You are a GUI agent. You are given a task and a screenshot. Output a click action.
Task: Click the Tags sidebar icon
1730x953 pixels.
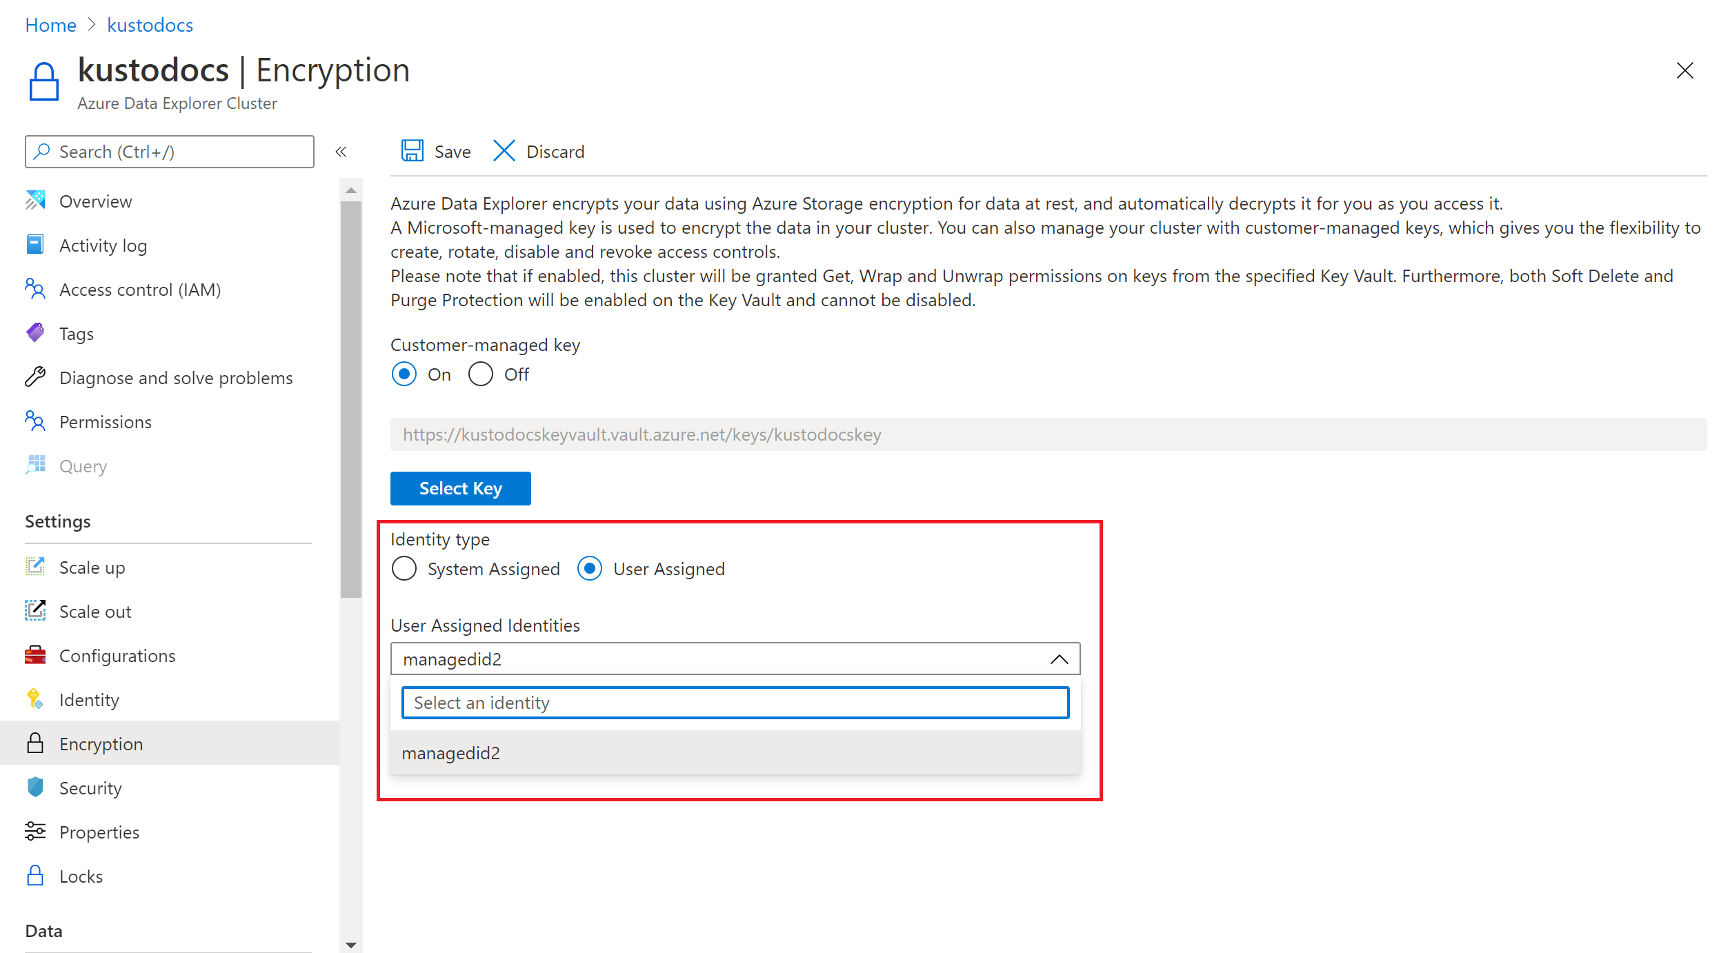tap(35, 333)
